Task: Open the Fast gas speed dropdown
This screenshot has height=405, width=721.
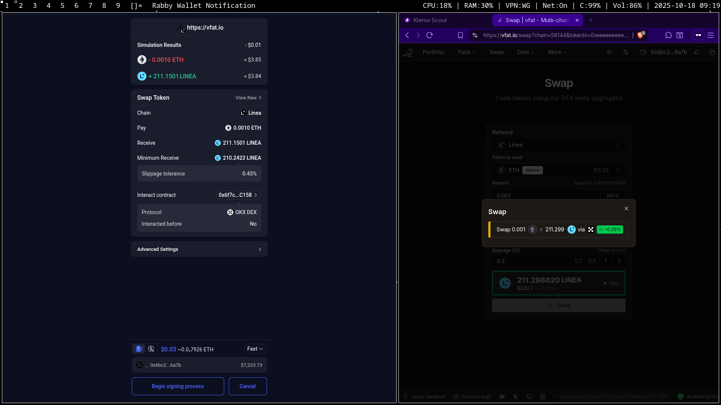Action: coord(255,349)
